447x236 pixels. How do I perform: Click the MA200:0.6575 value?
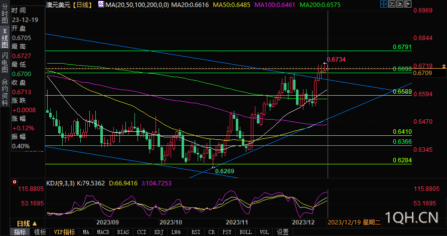coord(320,5)
